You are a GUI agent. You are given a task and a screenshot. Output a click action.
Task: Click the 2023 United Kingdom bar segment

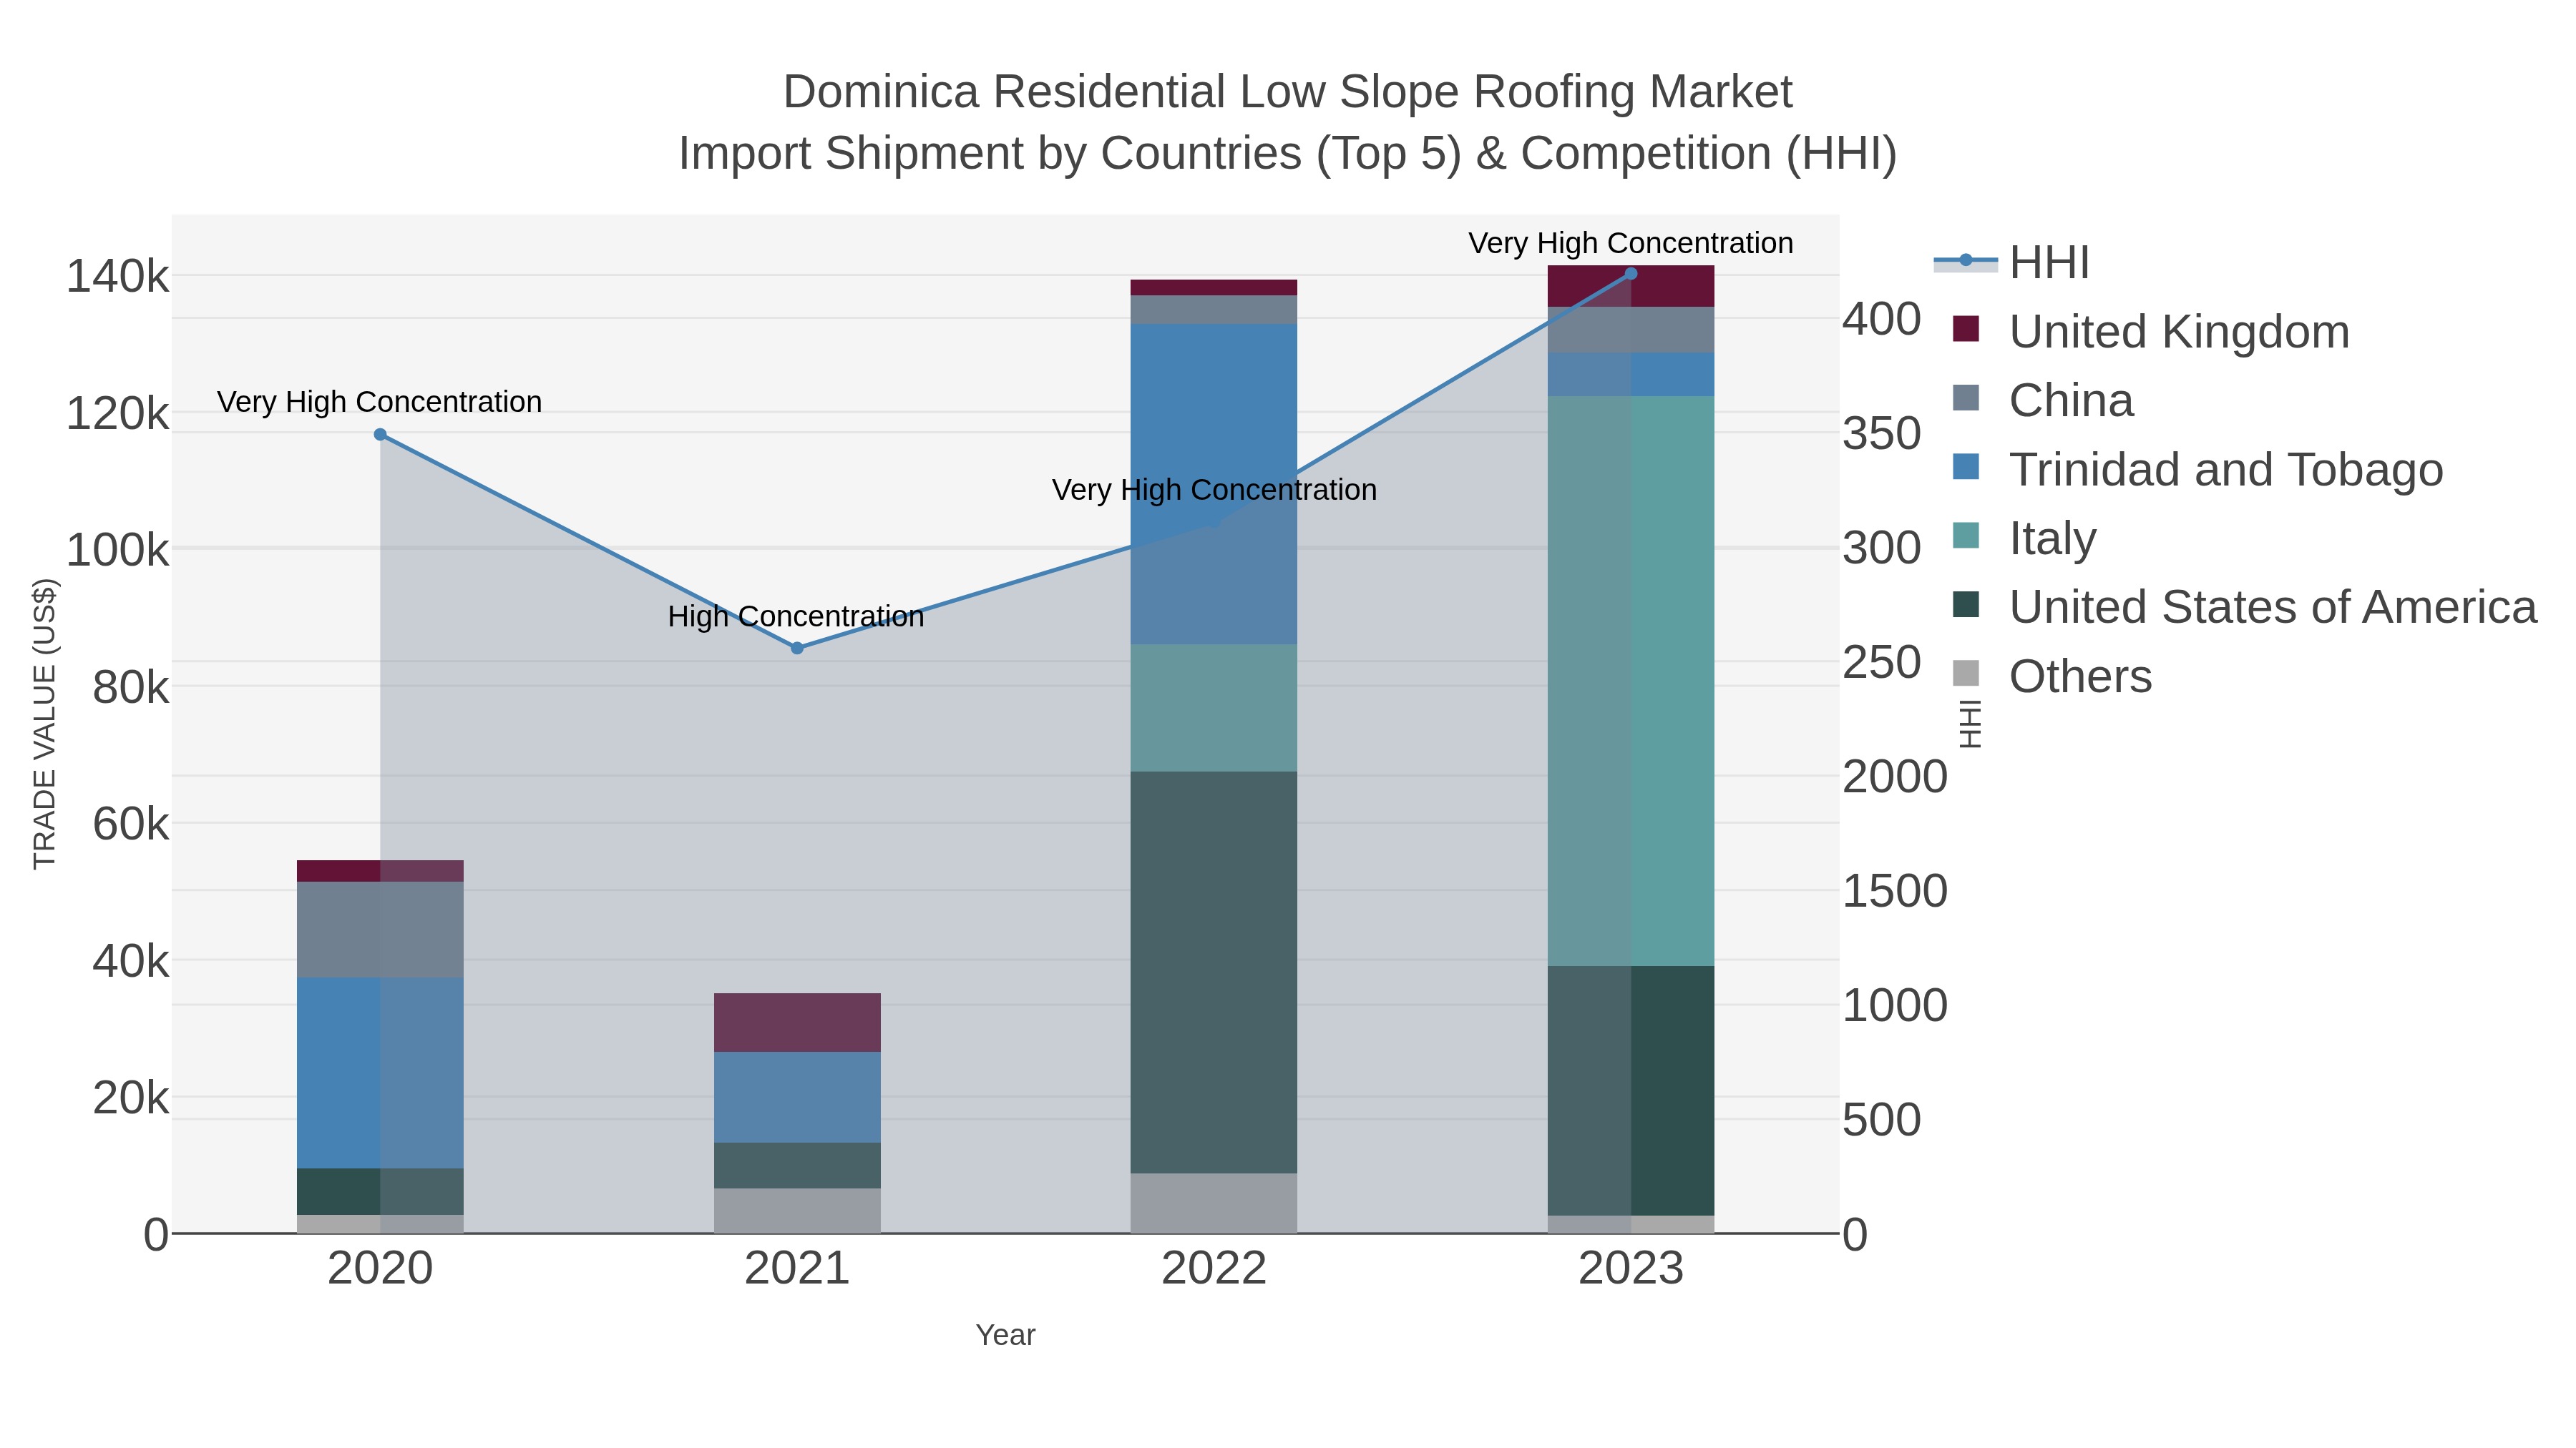(1631, 287)
